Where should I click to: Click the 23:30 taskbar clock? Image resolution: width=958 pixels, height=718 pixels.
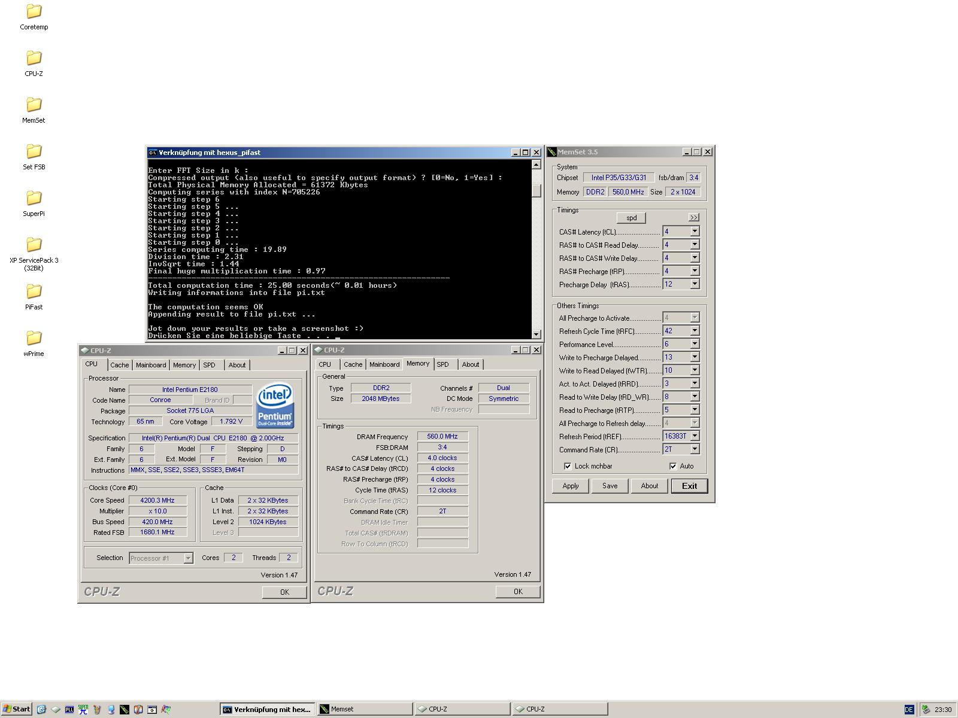[x=942, y=710]
